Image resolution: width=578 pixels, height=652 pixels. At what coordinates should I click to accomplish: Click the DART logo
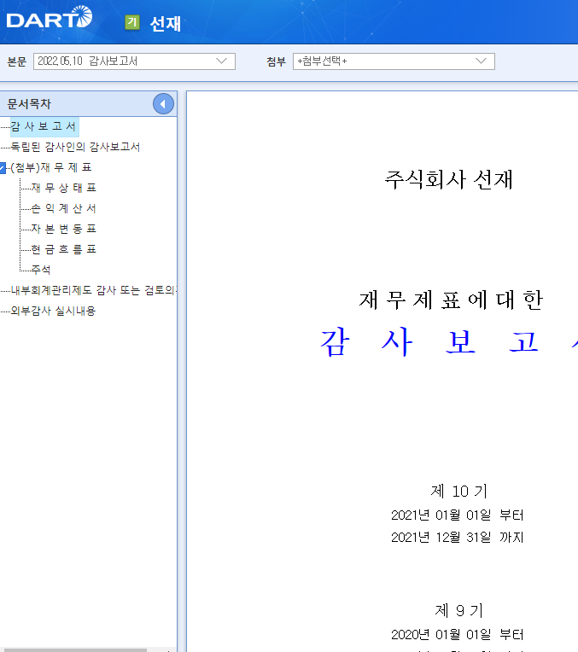50,18
